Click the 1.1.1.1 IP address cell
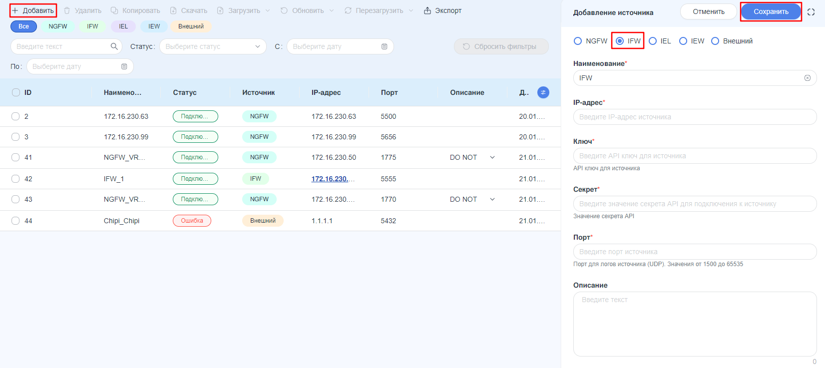Screen dimensions: 825x368 point(322,221)
